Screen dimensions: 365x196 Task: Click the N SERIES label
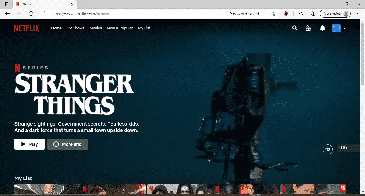coord(31,68)
